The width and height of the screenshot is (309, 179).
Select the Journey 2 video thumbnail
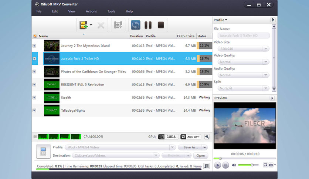pos(52,46)
